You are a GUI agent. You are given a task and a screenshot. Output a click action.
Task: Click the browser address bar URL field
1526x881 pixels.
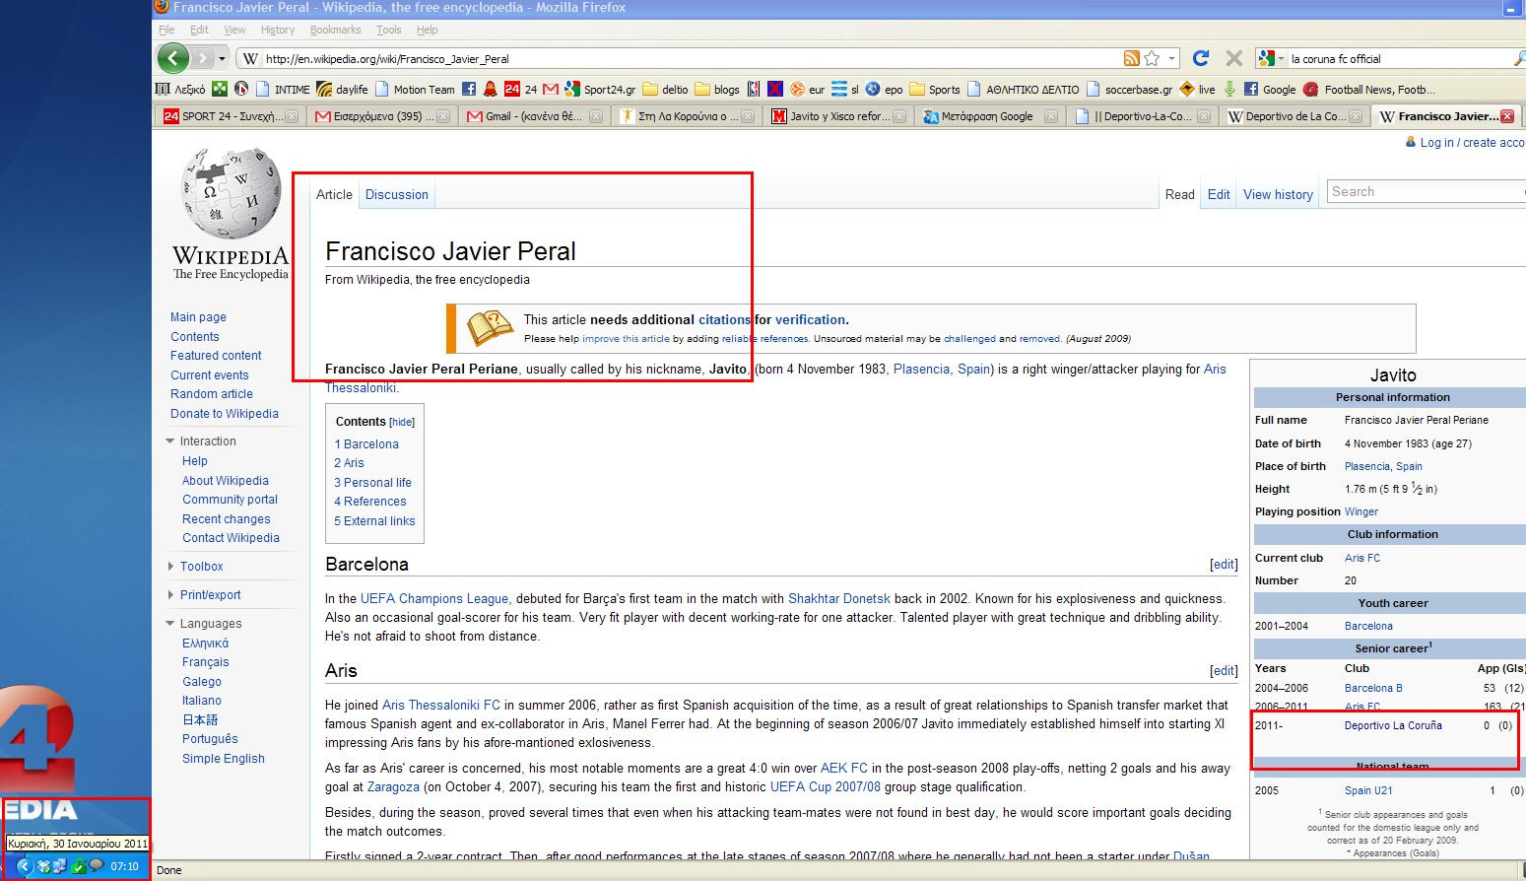tap(690, 58)
